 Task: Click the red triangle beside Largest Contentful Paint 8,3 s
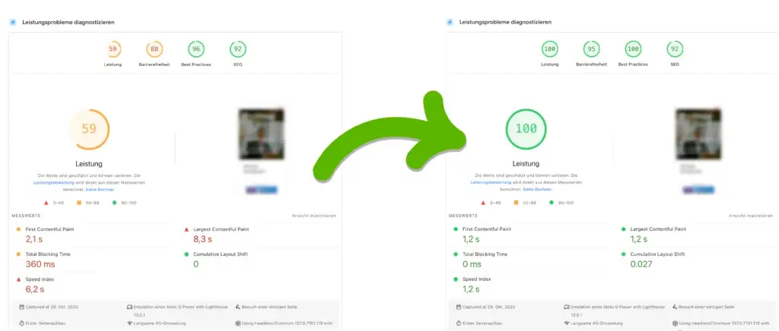click(186, 229)
